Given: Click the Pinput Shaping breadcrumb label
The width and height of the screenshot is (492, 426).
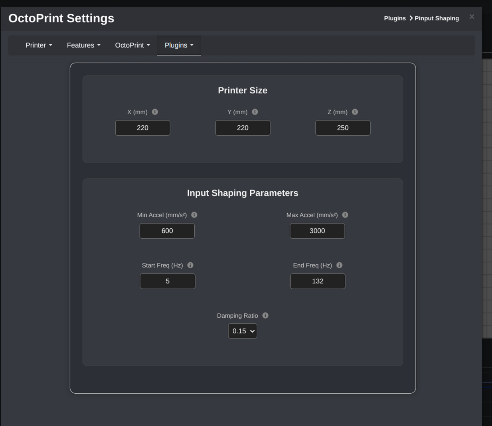Looking at the screenshot, I should 437,18.
